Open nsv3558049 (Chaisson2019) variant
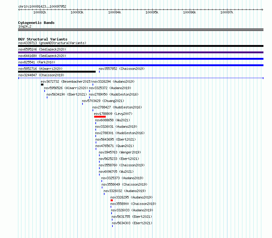272x238 pixels. [124, 184]
